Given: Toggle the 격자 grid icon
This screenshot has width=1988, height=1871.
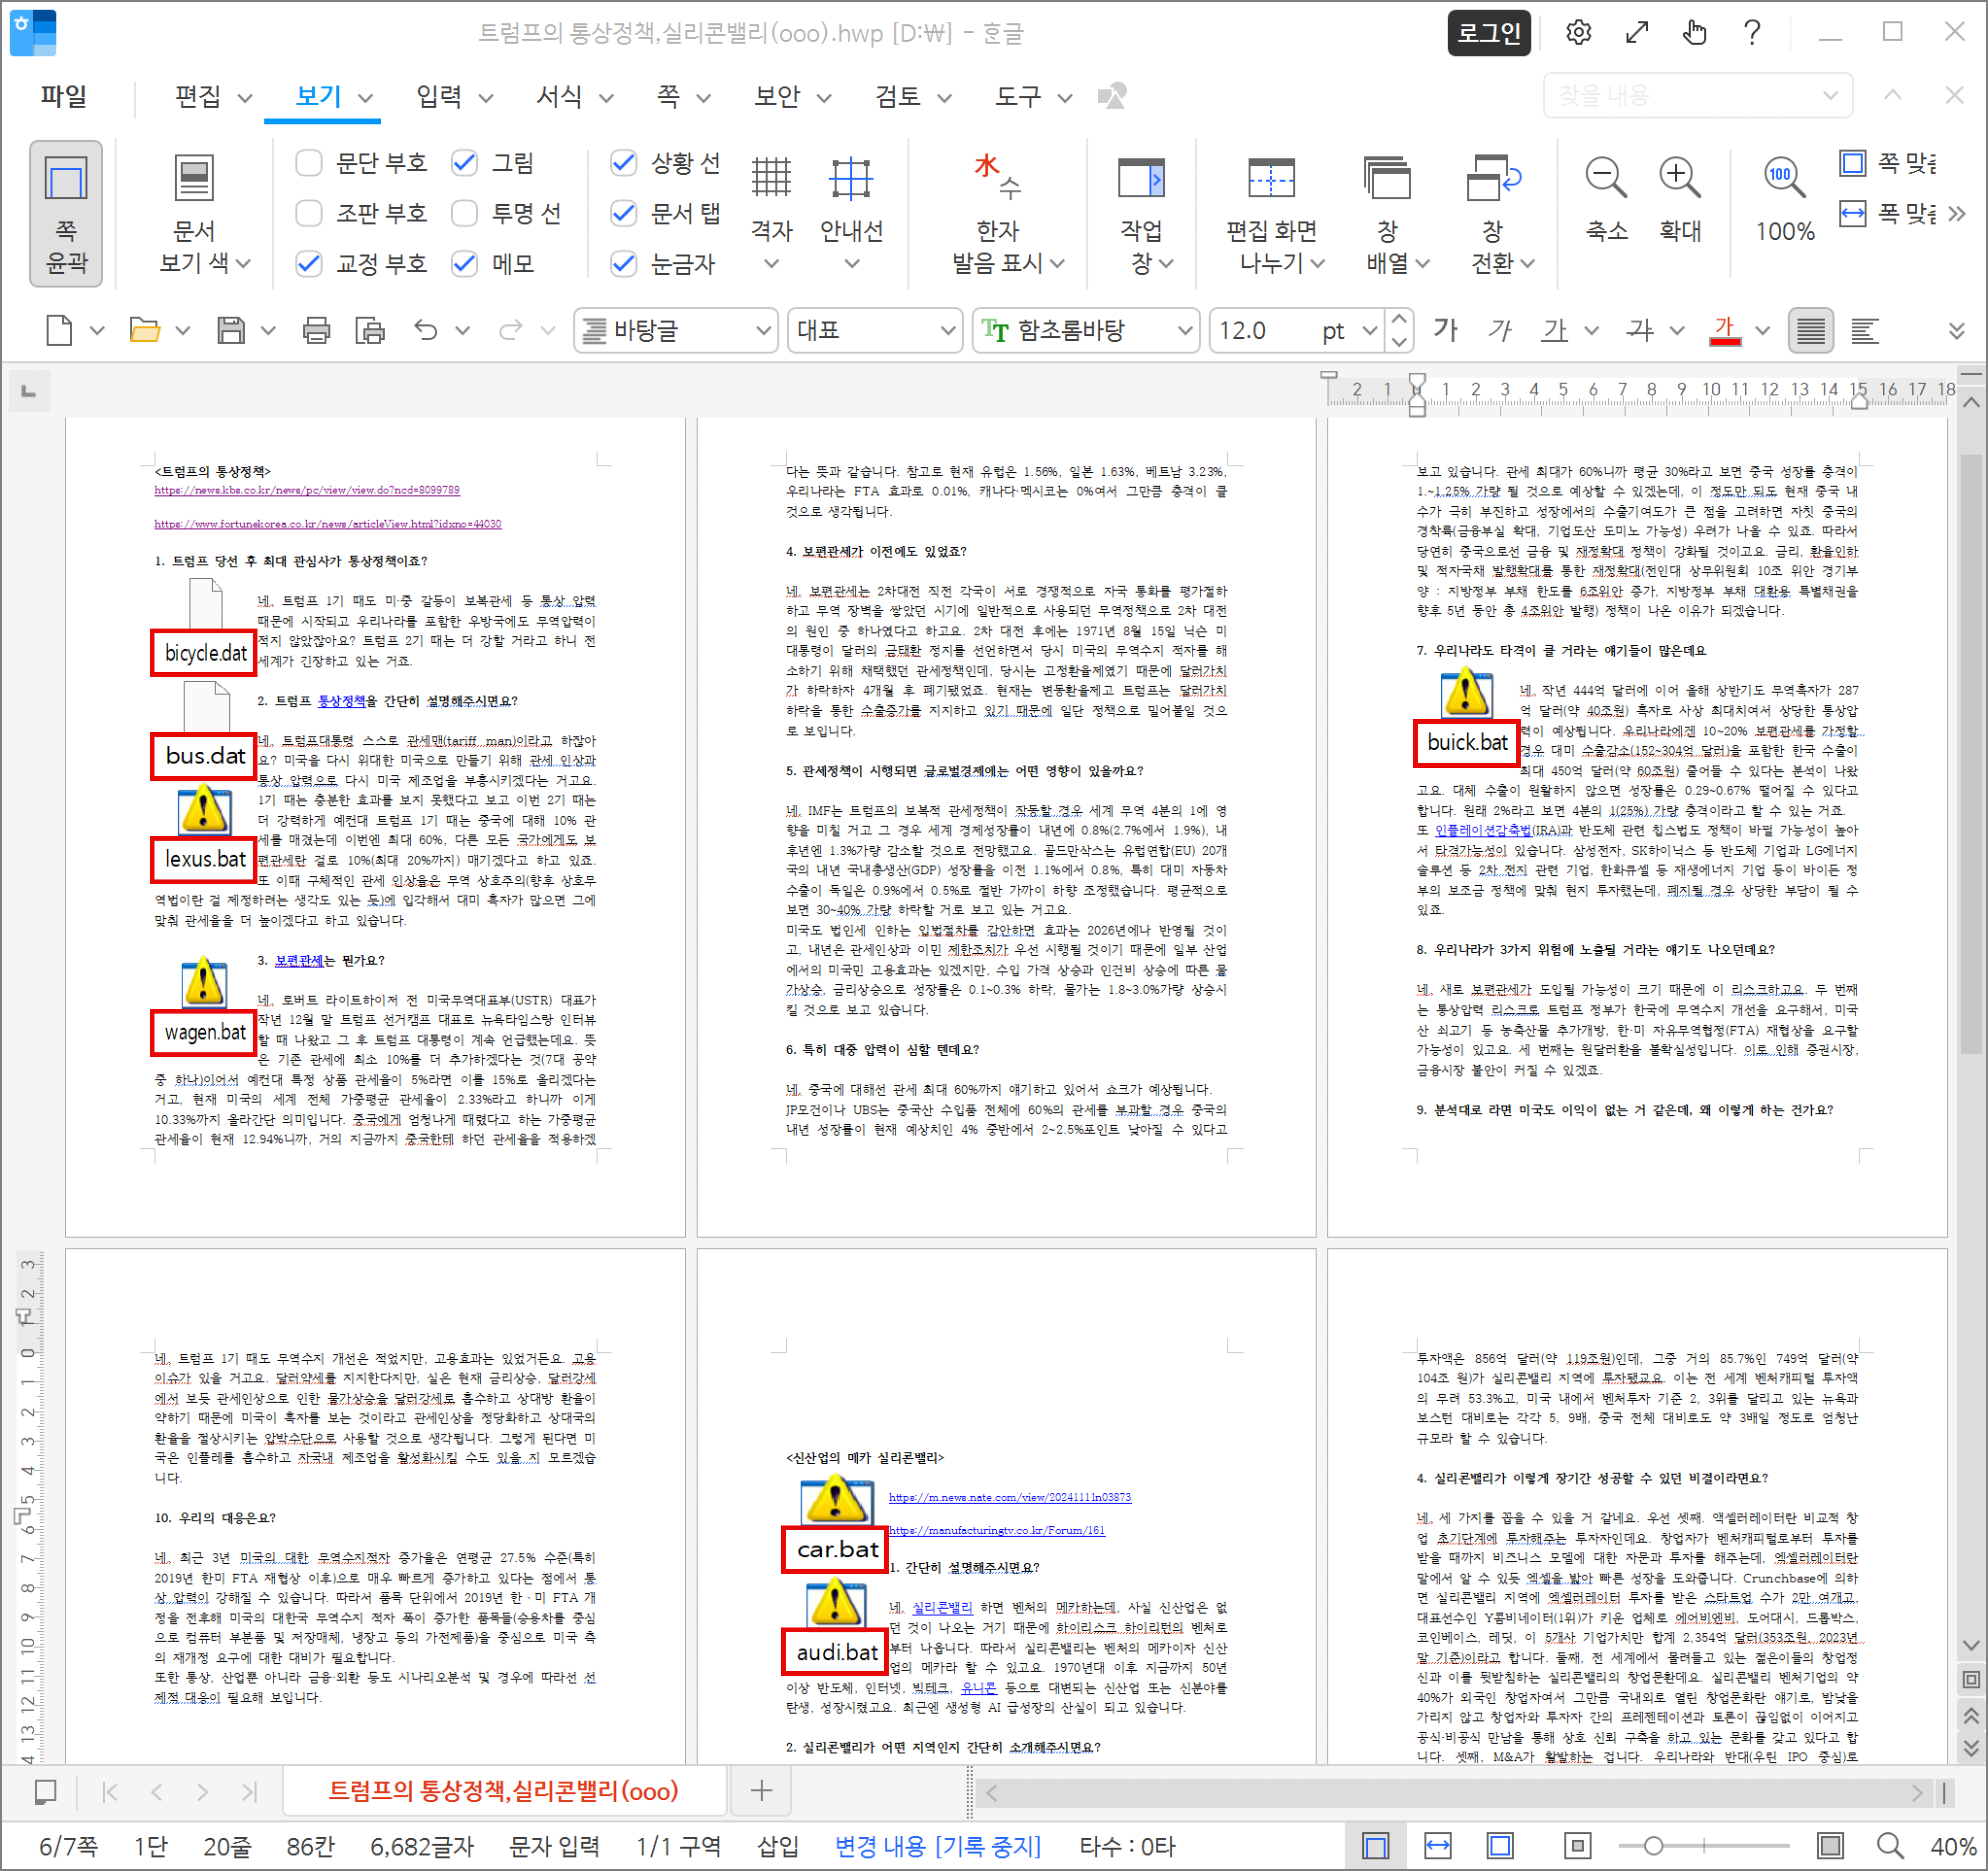Looking at the screenshot, I should pos(771,178).
